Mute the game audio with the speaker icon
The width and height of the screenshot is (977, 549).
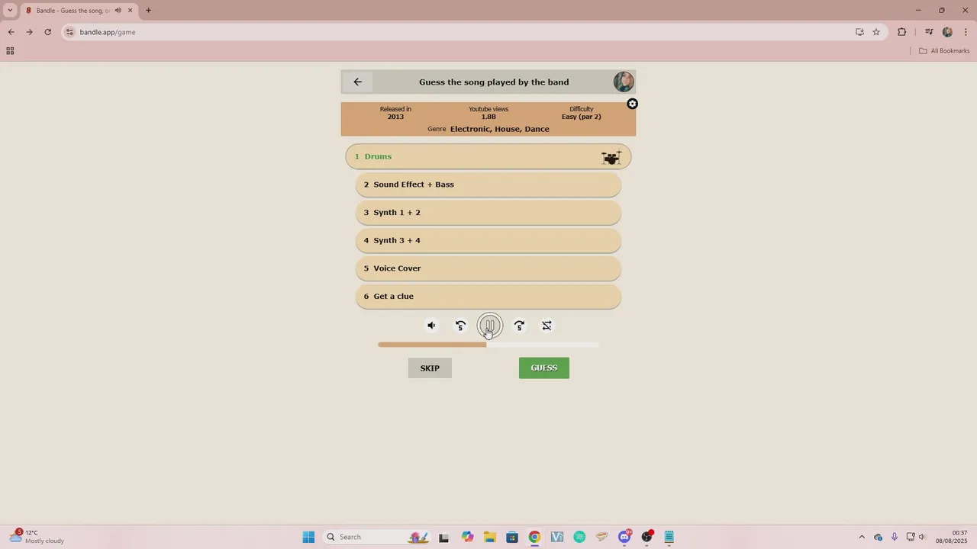[431, 326]
